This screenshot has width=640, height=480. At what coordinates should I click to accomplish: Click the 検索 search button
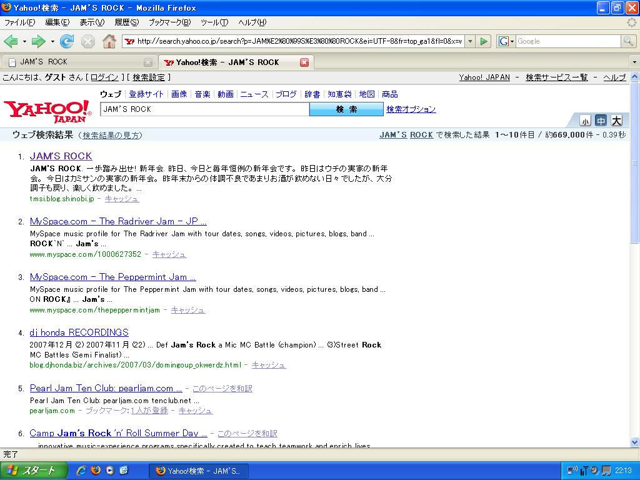click(346, 109)
